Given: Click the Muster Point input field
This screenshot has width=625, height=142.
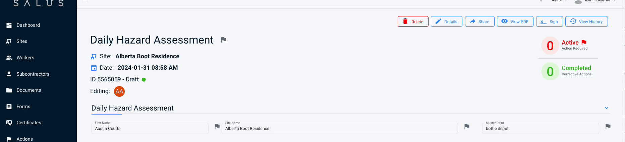Looking at the screenshot, I should [540, 129].
